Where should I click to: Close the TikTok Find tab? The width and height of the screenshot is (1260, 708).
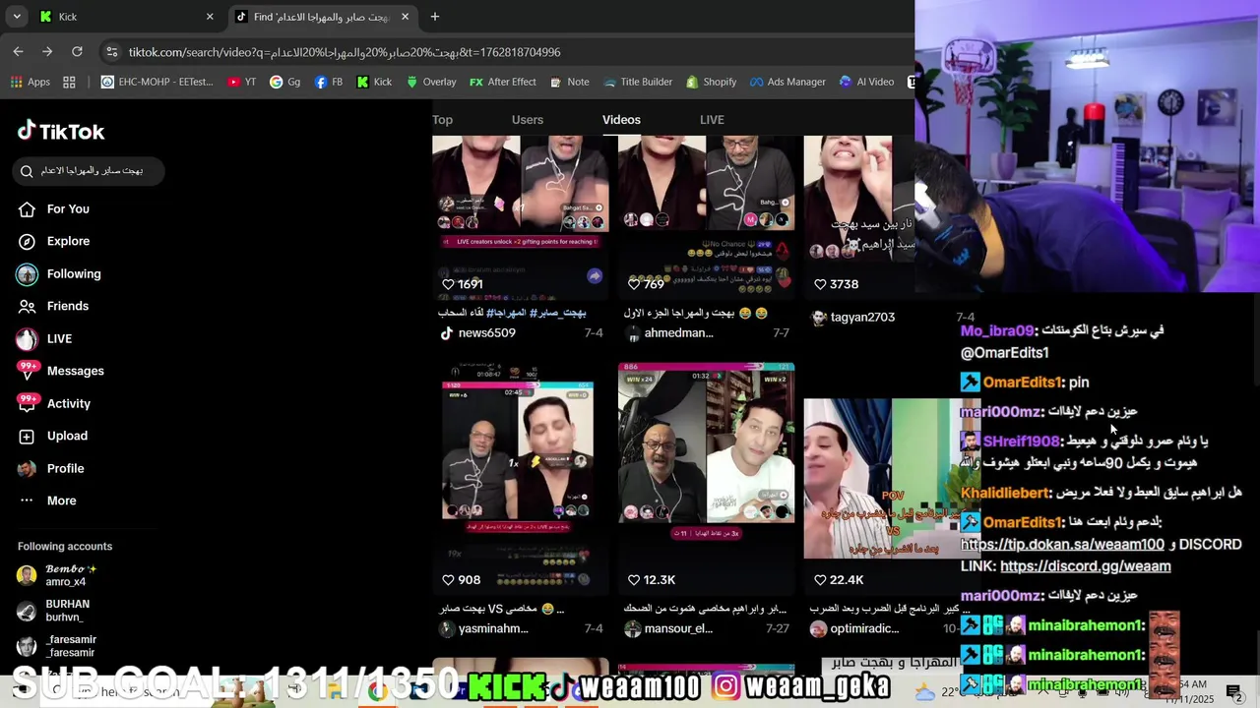405,17
